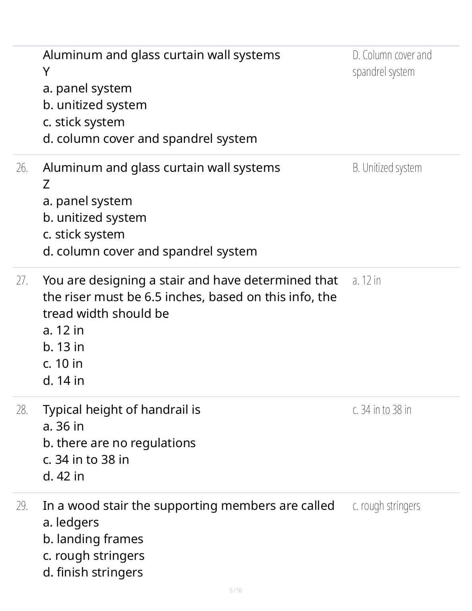
Task: Click option 'd. finish stringers'
Action: click(93, 573)
